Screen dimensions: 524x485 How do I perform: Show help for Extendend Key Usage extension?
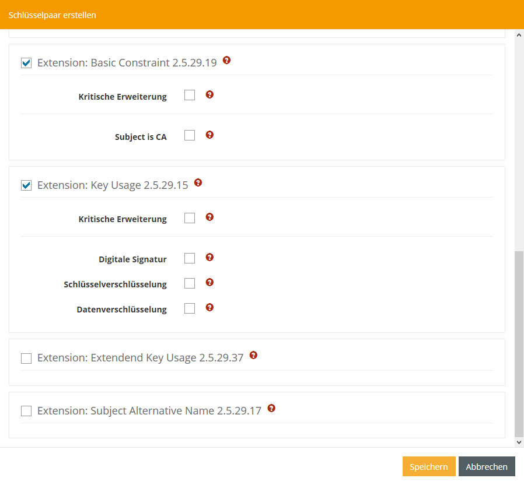click(253, 355)
